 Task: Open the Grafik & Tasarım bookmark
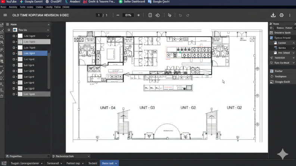(x=99, y=1)
